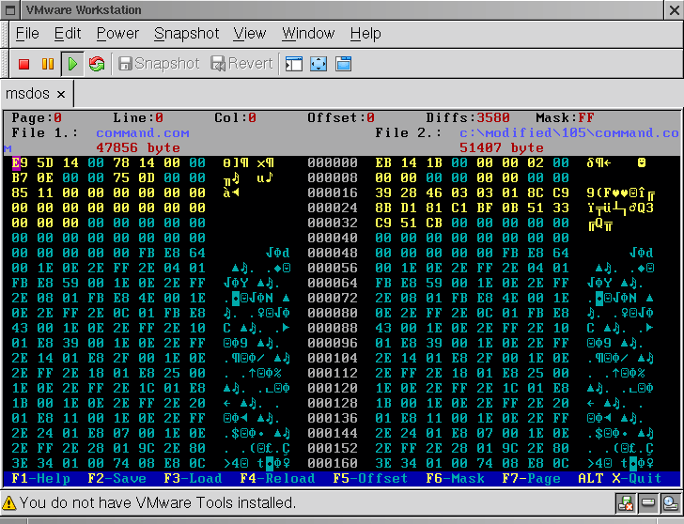
Task: Open the Edit menu
Action: pos(68,34)
